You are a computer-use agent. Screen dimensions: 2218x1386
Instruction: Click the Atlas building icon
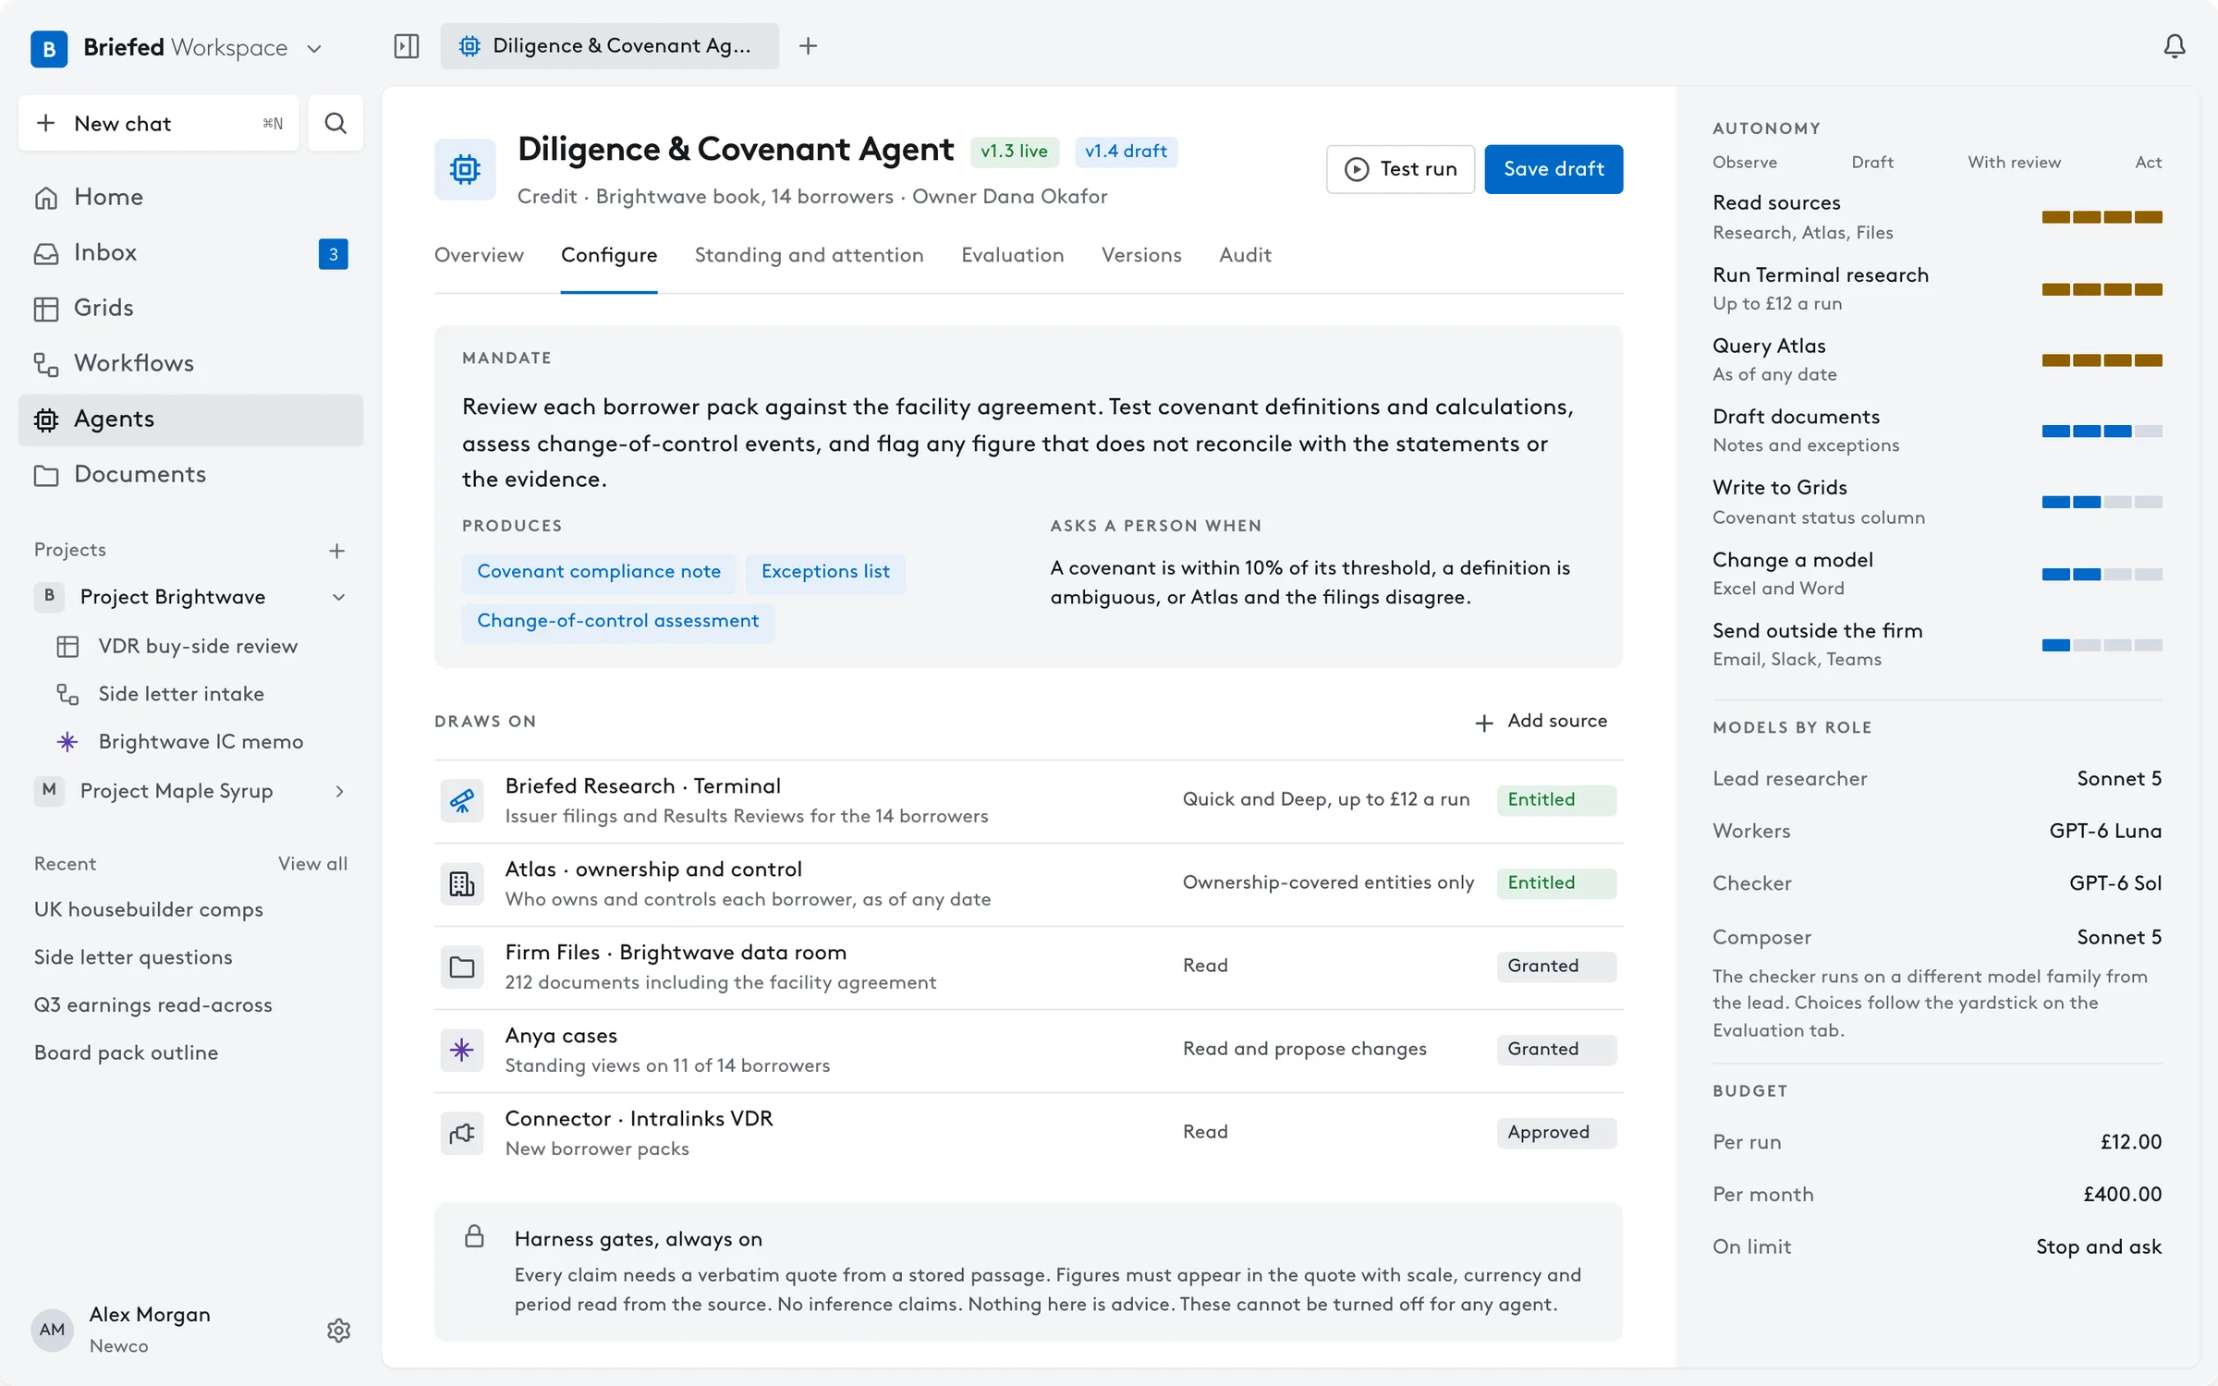(x=462, y=883)
